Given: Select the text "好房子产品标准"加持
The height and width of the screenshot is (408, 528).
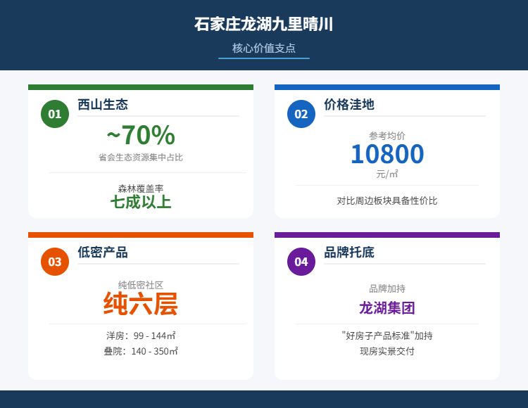Looking at the screenshot, I should point(387,336).
